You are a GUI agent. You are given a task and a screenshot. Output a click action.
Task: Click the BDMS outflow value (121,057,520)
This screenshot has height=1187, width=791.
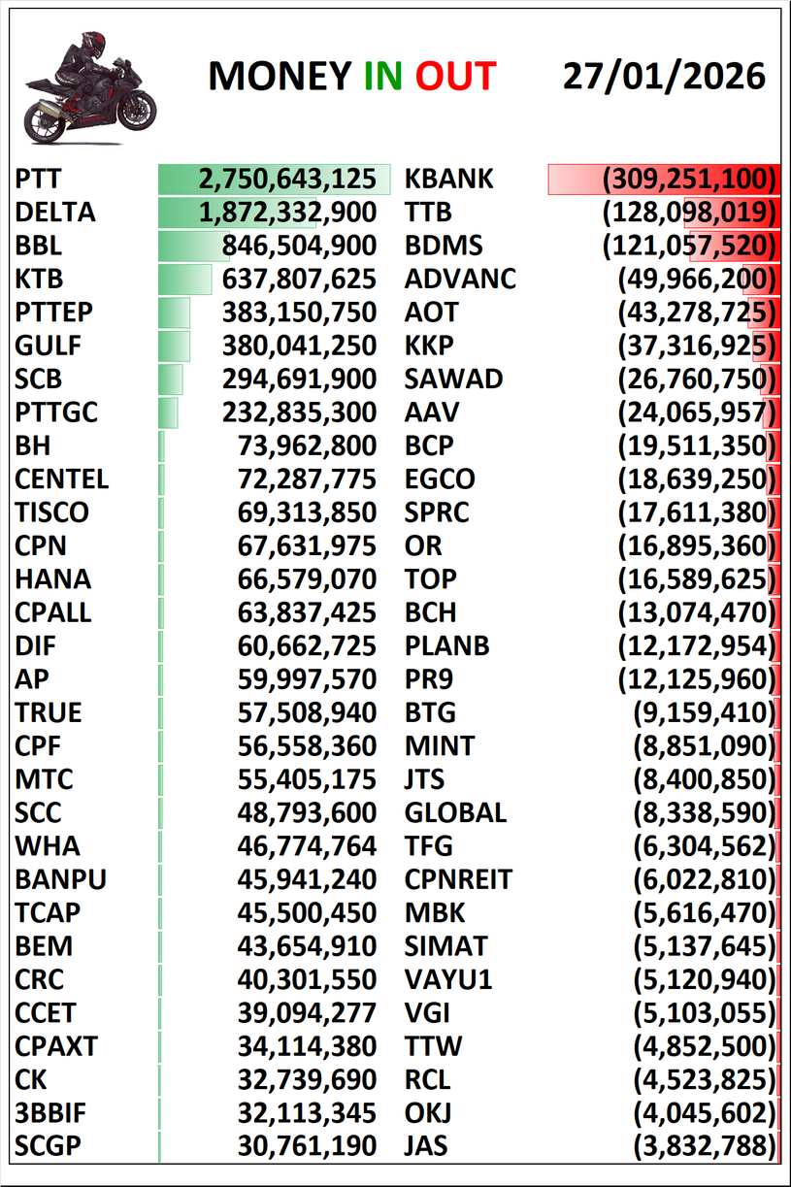[690, 247]
